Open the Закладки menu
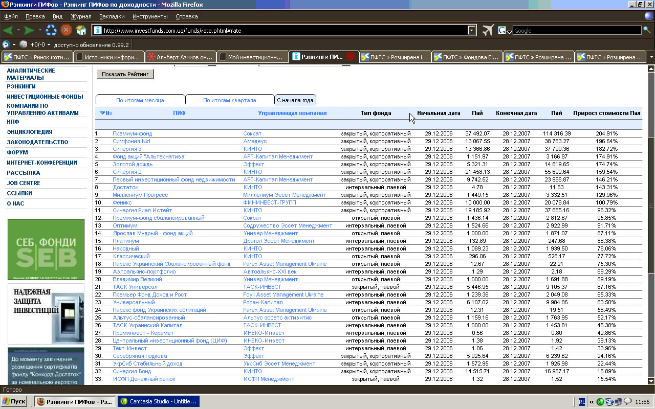 (x=112, y=16)
